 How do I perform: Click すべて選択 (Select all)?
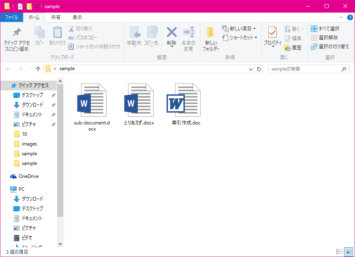click(325, 28)
